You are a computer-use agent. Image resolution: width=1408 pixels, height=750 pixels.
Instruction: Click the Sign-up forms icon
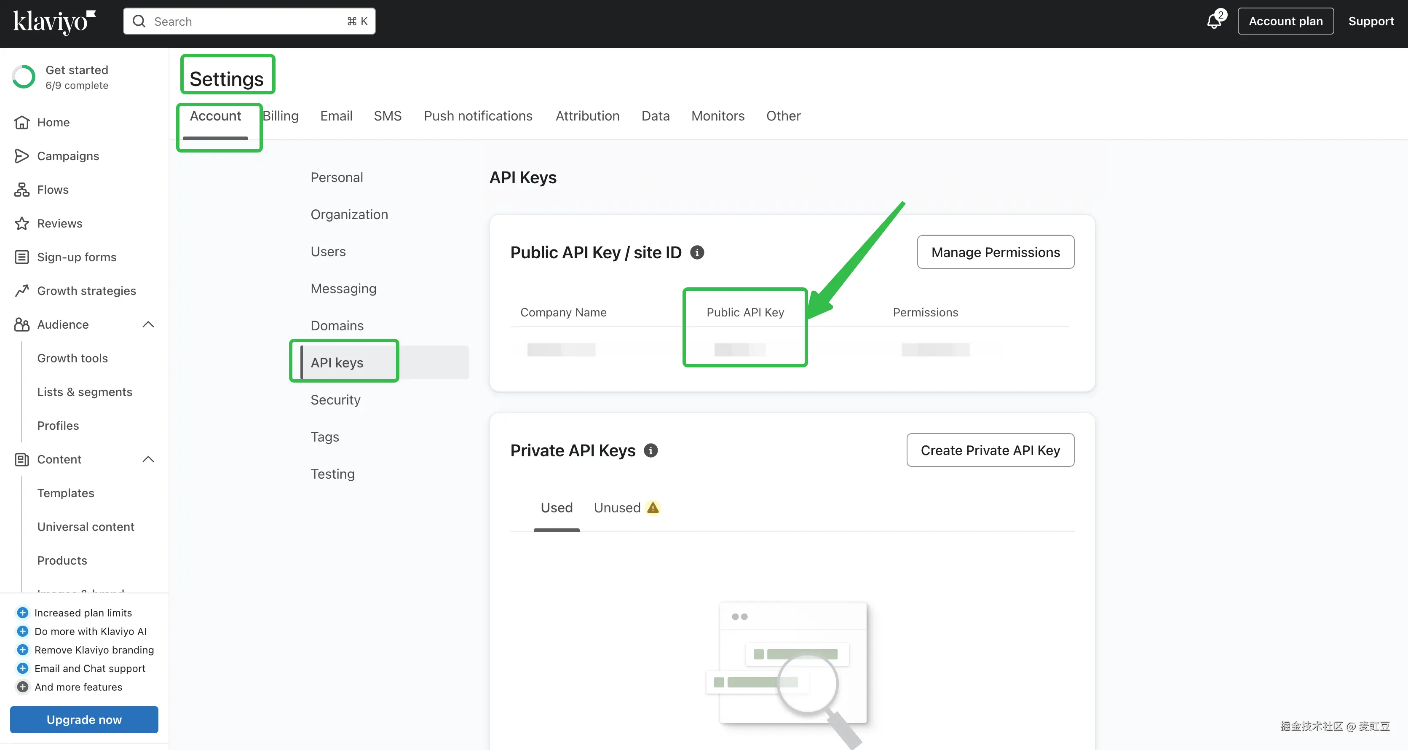click(22, 257)
